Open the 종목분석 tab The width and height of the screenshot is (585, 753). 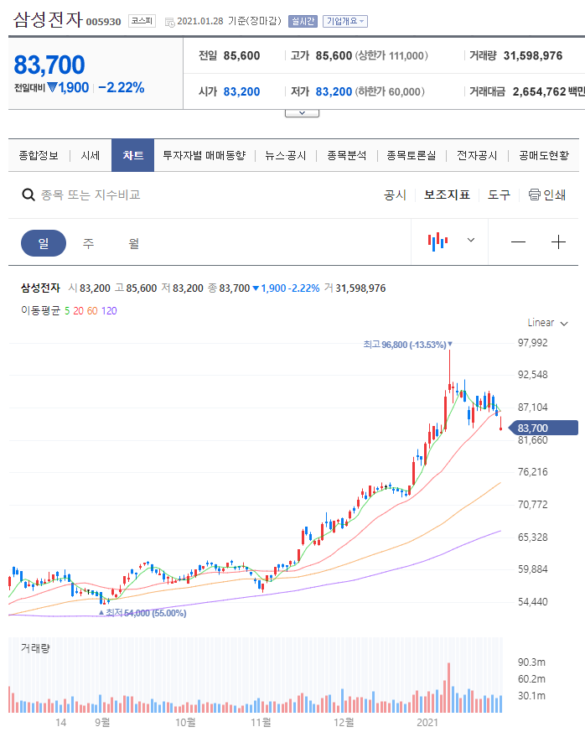(346, 156)
